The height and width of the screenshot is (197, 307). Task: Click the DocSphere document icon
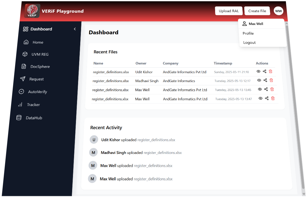[x=24, y=66]
